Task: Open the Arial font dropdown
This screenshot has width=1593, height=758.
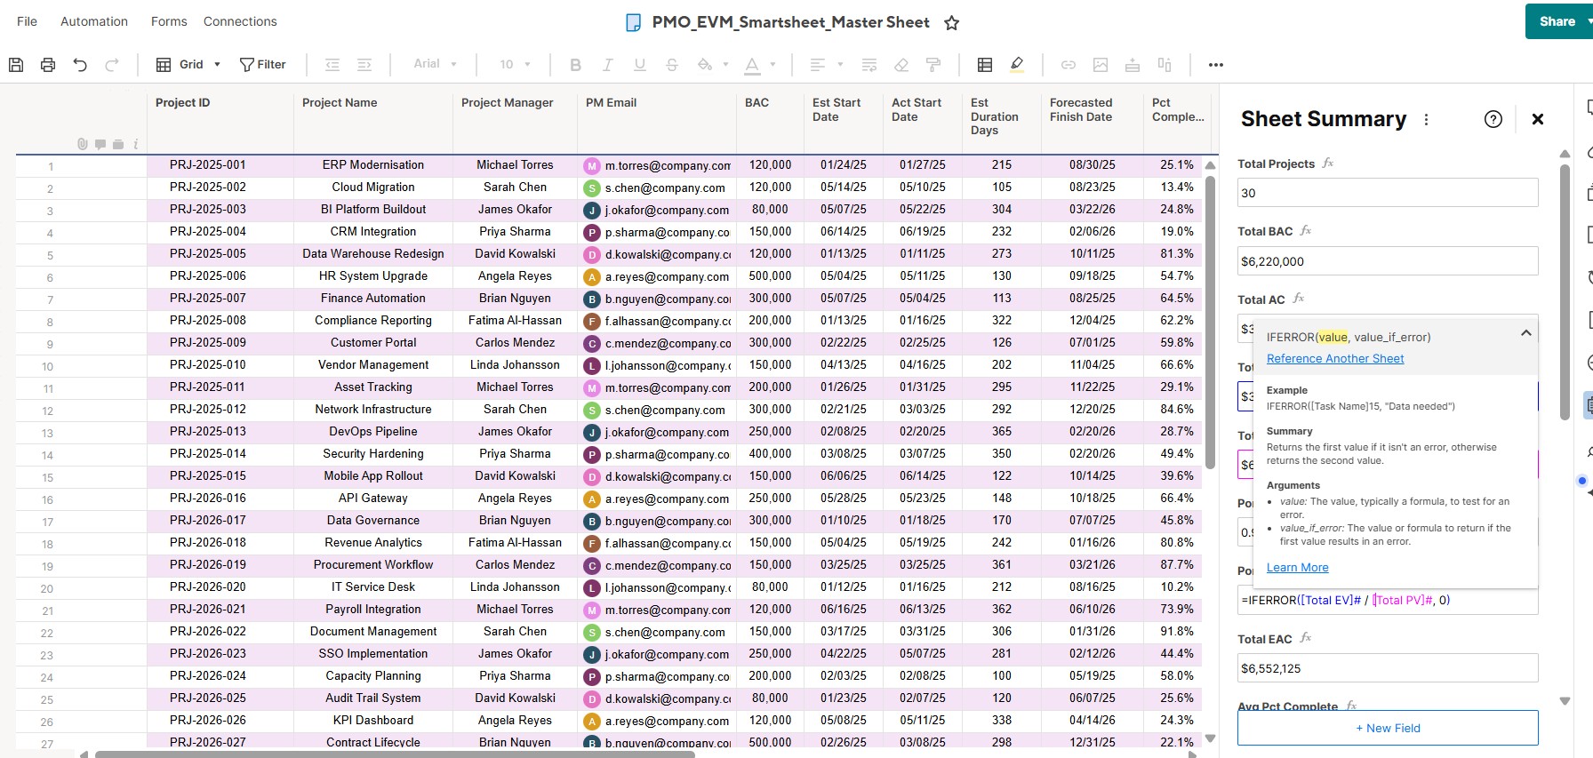Action: click(435, 64)
